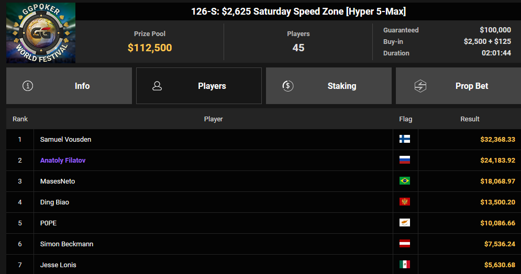Click the Info circle icon

[28, 86]
